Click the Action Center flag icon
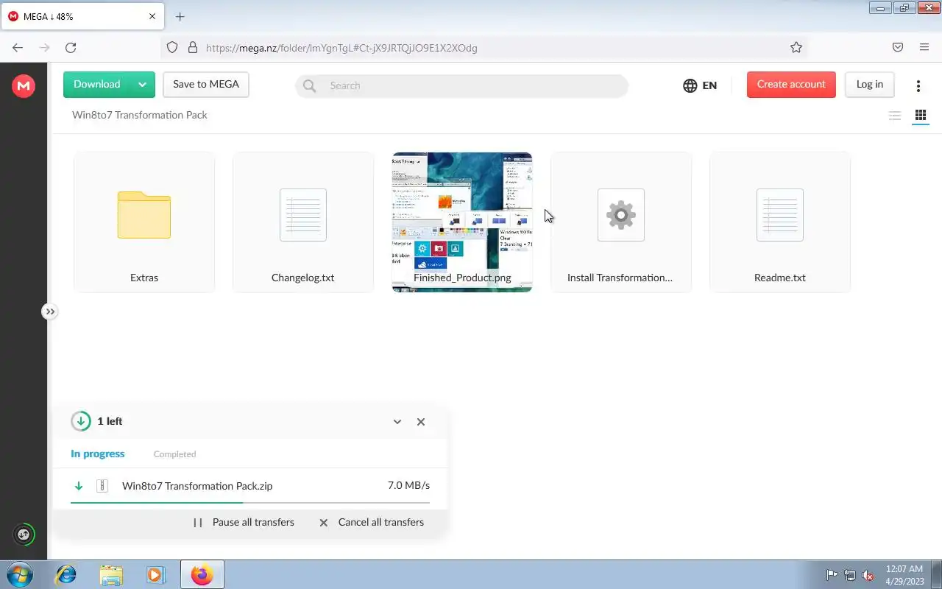Screen dimensions: 942x589 (832, 575)
